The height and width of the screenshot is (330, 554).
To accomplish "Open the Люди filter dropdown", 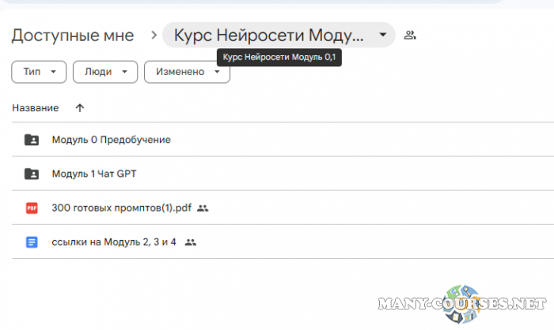I will pos(104,72).
